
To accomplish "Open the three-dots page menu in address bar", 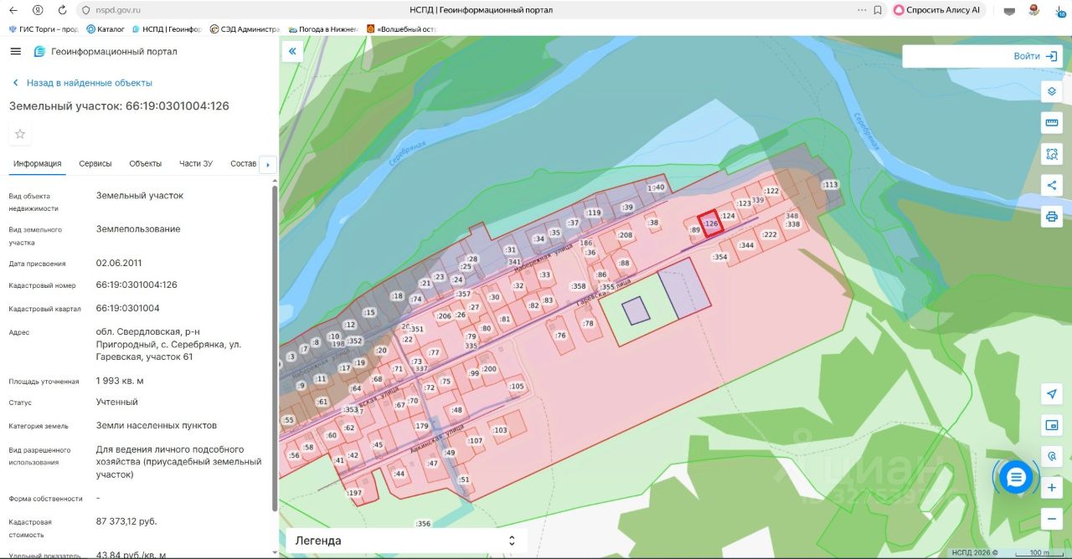I will tap(862, 10).
